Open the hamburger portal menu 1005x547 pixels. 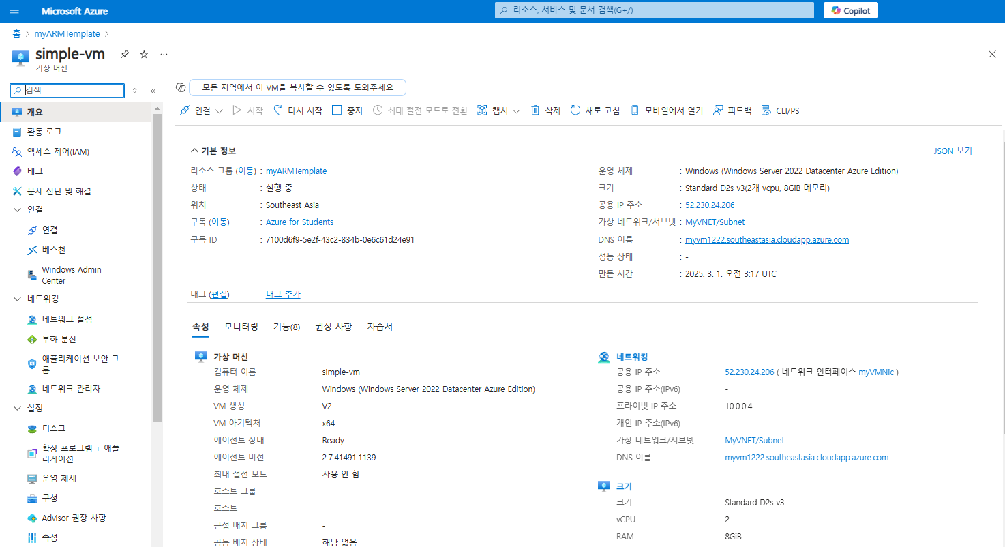tap(15, 11)
